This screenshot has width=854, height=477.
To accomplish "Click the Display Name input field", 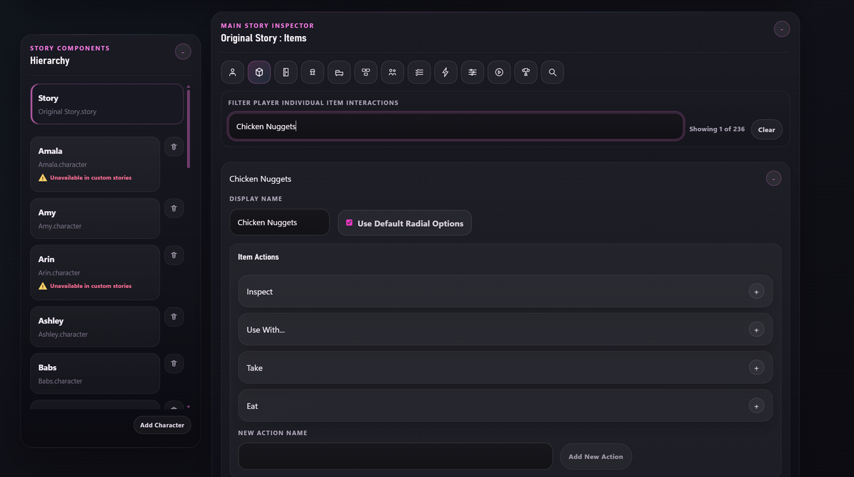I will pos(280,222).
